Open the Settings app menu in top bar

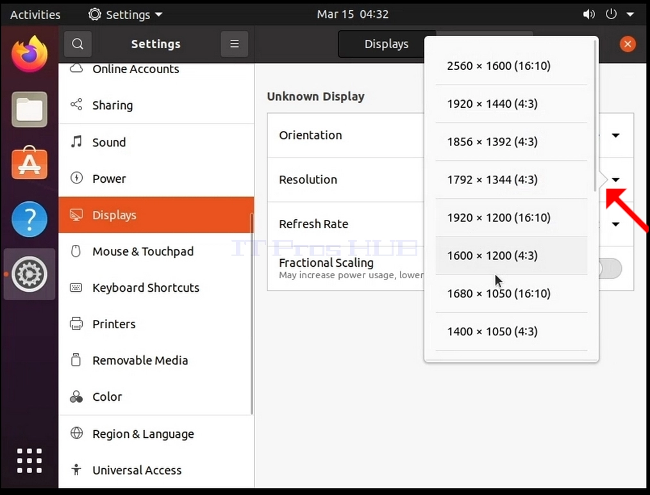(125, 15)
